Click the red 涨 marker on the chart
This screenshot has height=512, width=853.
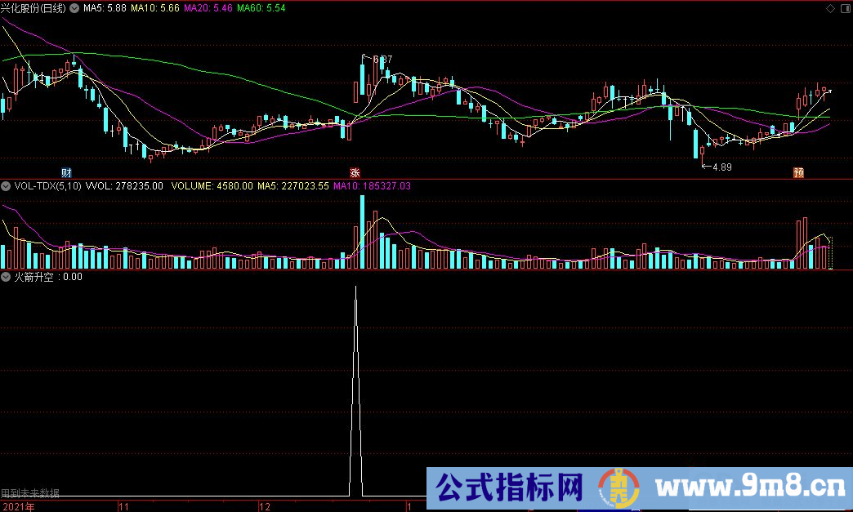[x=355, y=173]
